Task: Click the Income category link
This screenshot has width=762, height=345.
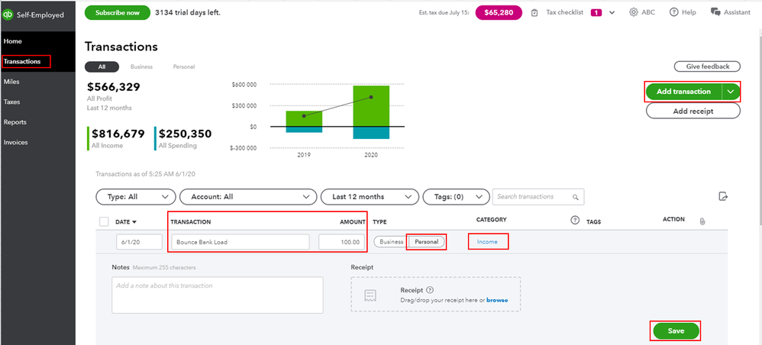Action: [x=487, y=242]
